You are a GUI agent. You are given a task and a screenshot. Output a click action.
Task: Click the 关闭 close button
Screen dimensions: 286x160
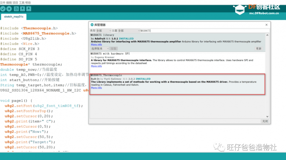pos(265,121)
